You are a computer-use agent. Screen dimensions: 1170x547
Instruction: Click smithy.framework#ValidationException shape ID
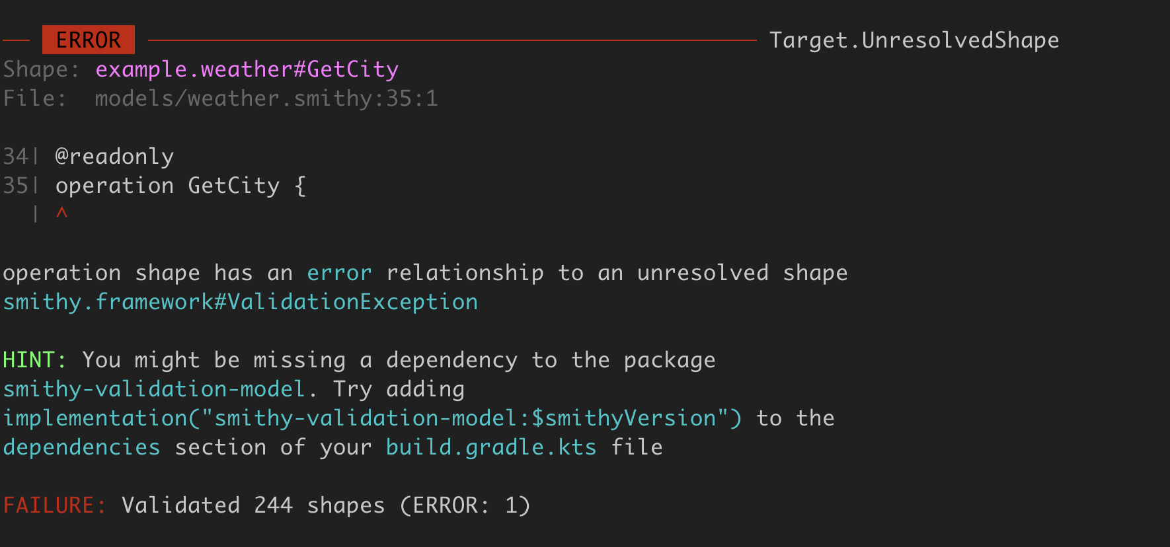tap(241, 302)
